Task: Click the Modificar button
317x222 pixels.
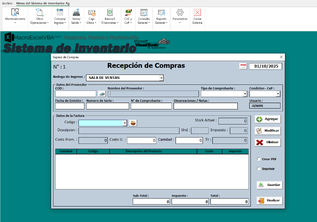Action: tap(268, 131)
